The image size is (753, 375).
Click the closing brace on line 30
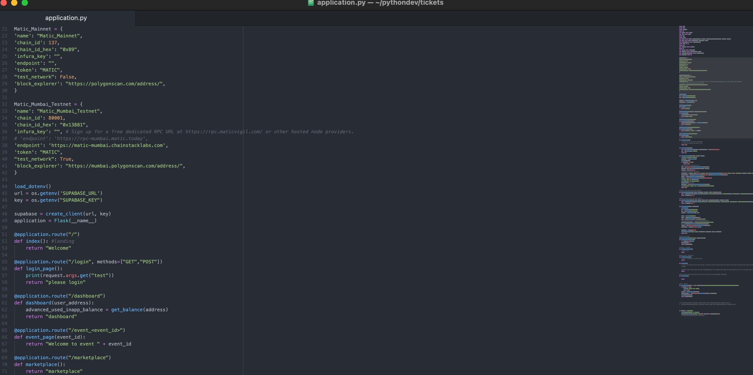(16, 91)
